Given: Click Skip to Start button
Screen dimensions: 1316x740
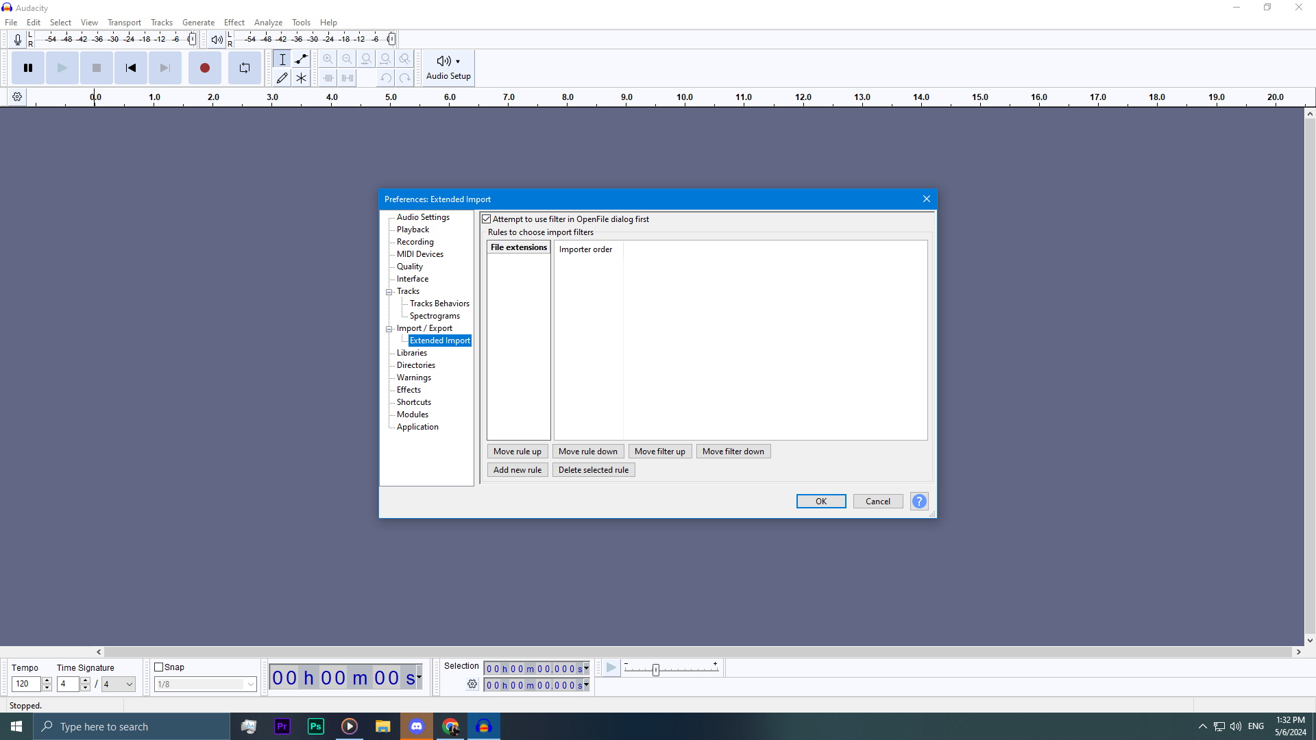Looking at the screenshot, I should 130,68.
